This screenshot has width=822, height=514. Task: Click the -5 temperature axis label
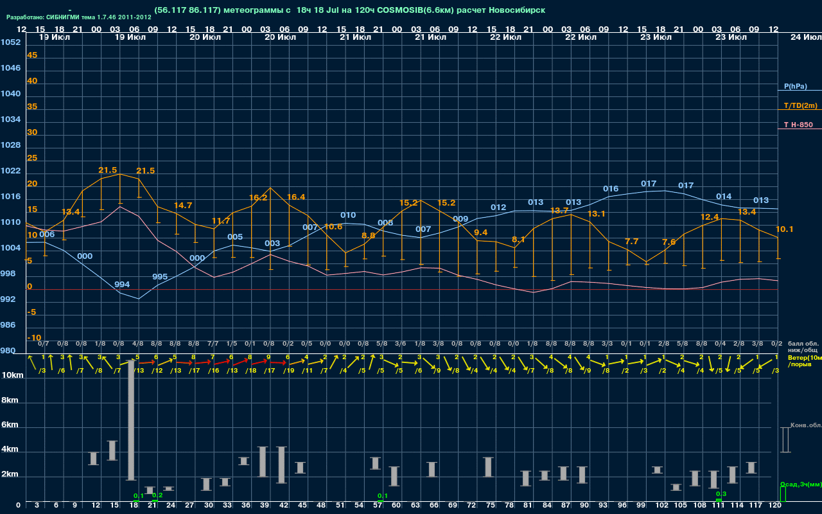31,312
